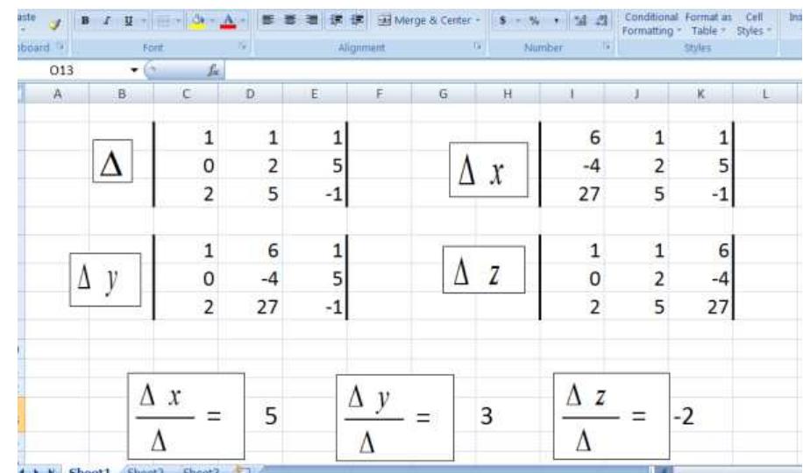Select column A header
The image size is (803, 473).
(x=57, y=95)
